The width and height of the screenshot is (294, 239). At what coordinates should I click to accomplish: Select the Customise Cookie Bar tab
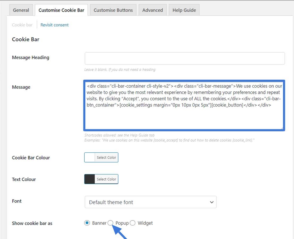pos(61,10)
